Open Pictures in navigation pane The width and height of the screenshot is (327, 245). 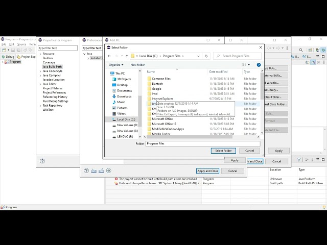click(122, 108)
